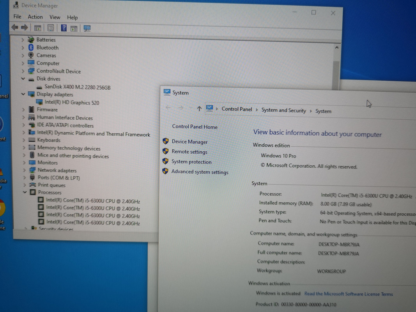
Task: Open the Action menu
Action: [x=35, y=17]
